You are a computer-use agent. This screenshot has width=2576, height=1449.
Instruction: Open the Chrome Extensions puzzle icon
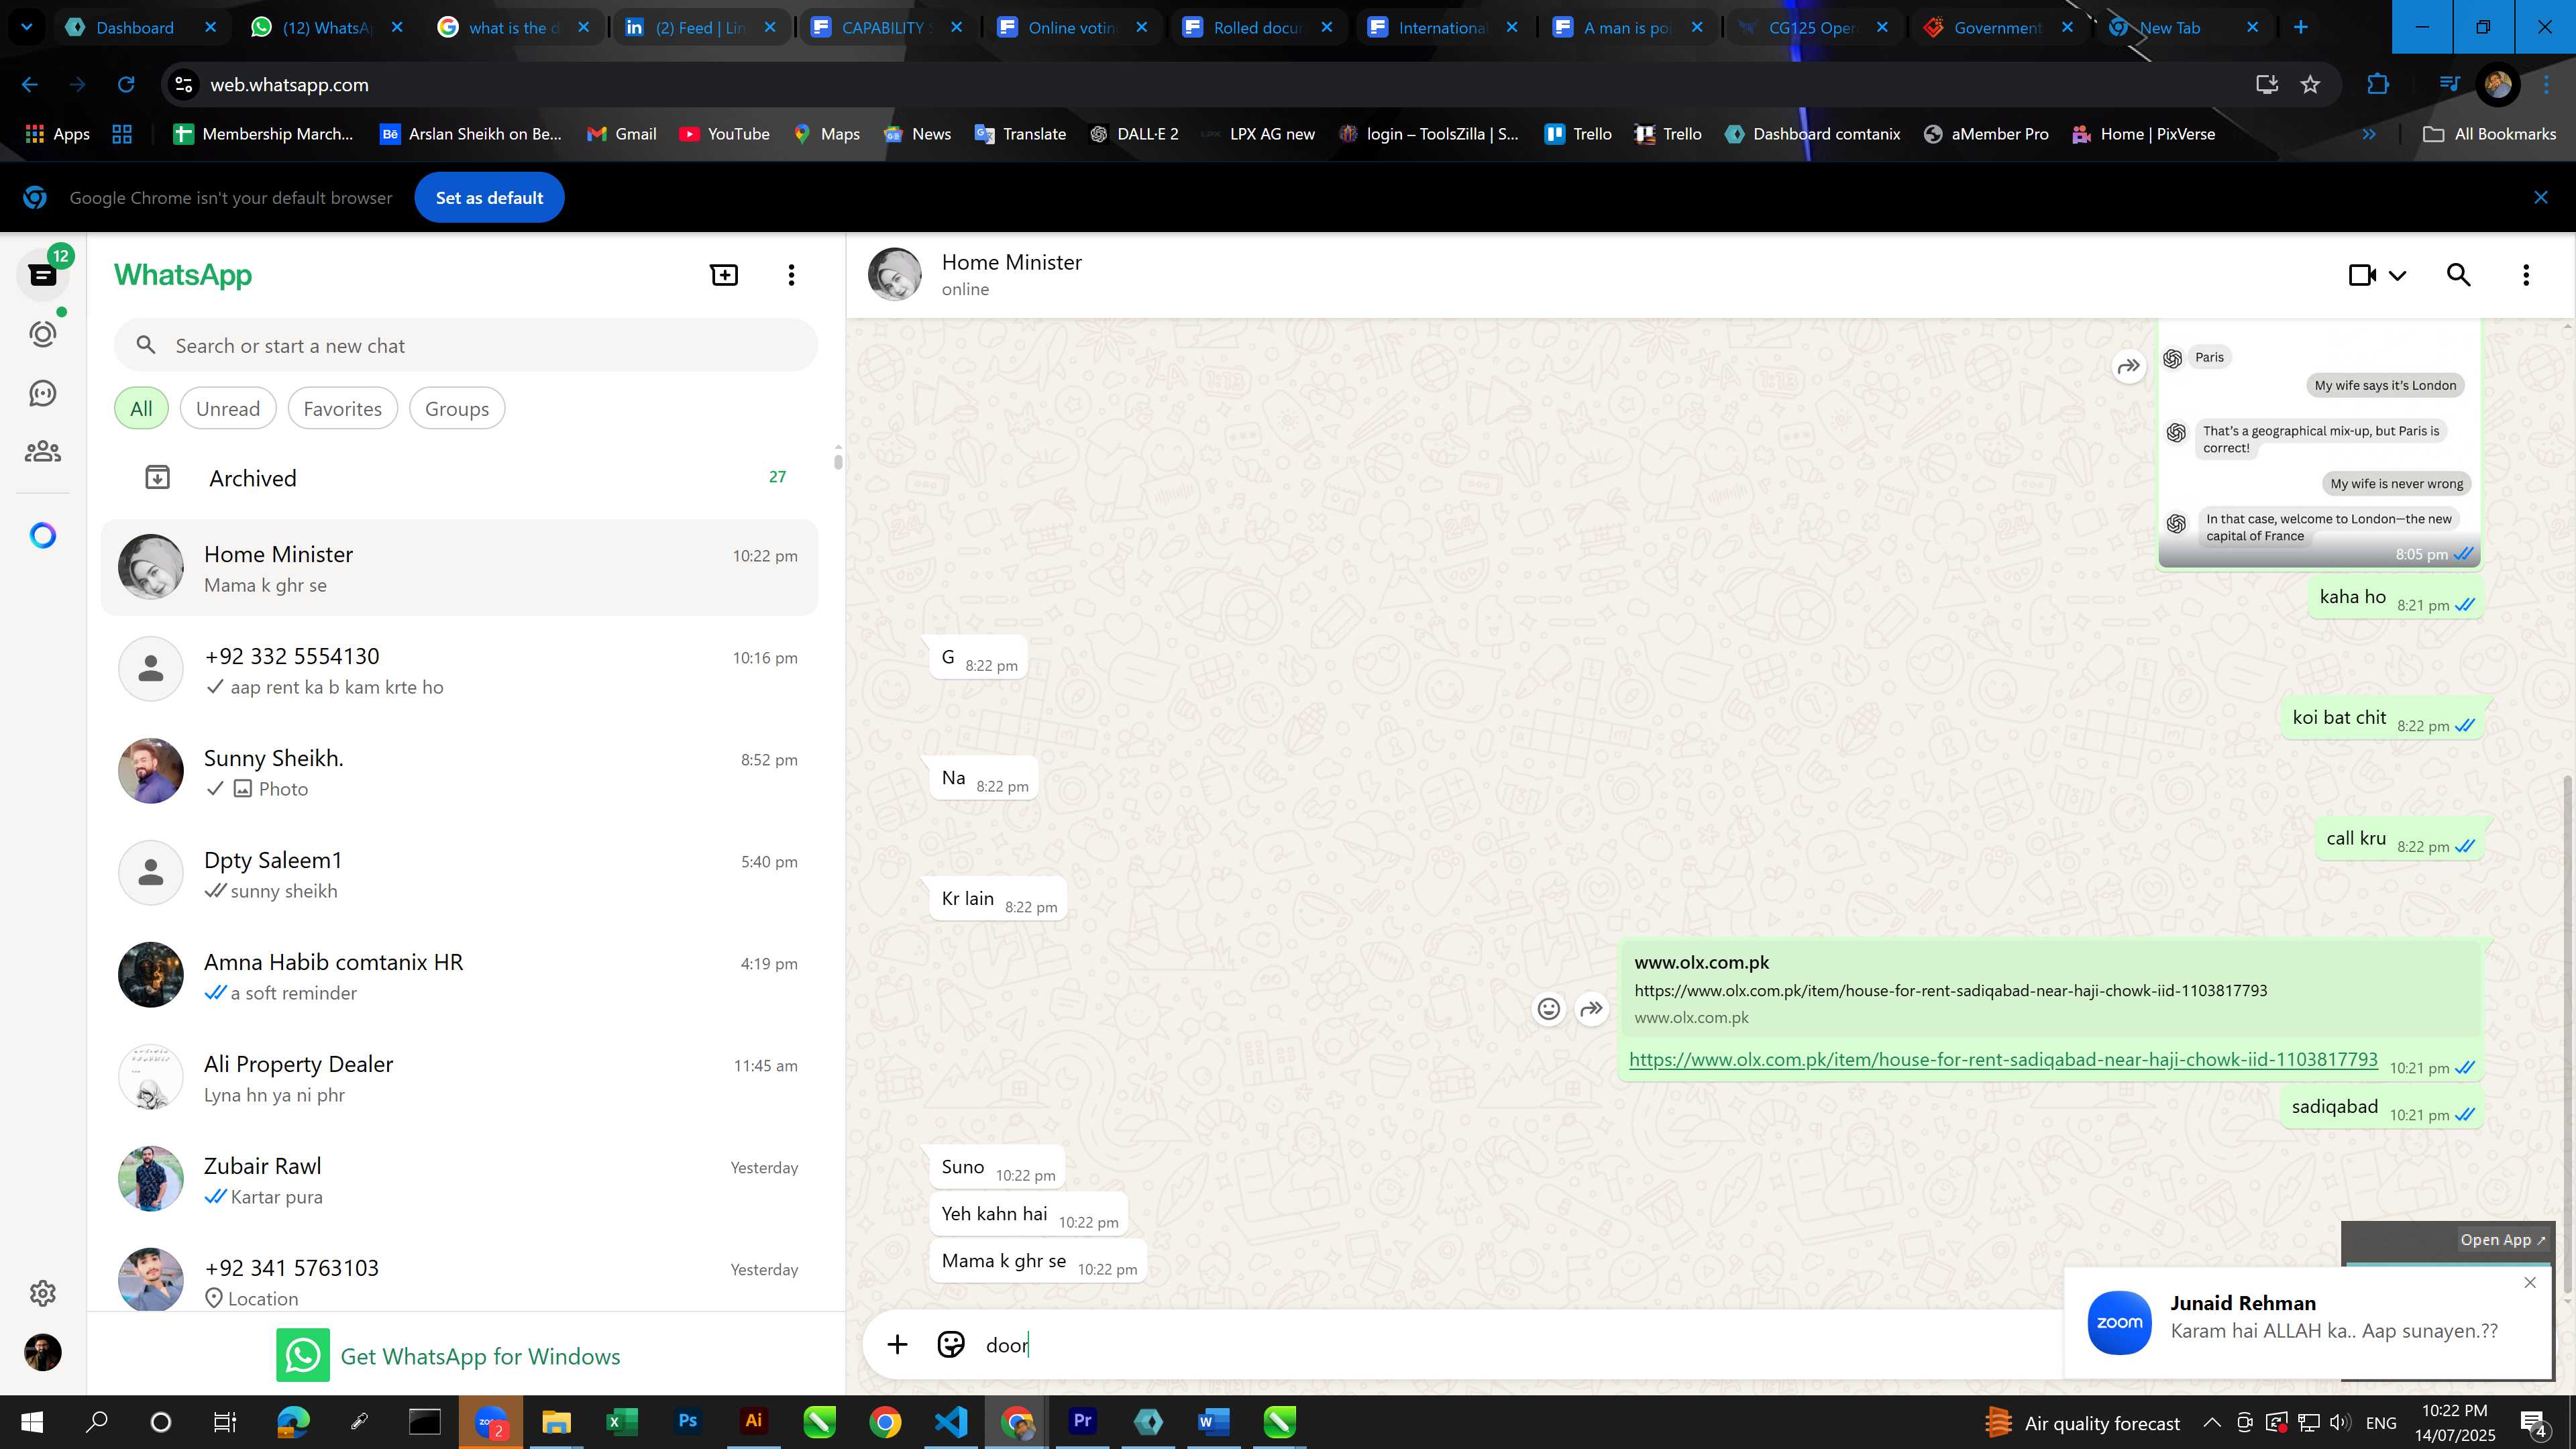(x=2378, y=85)
